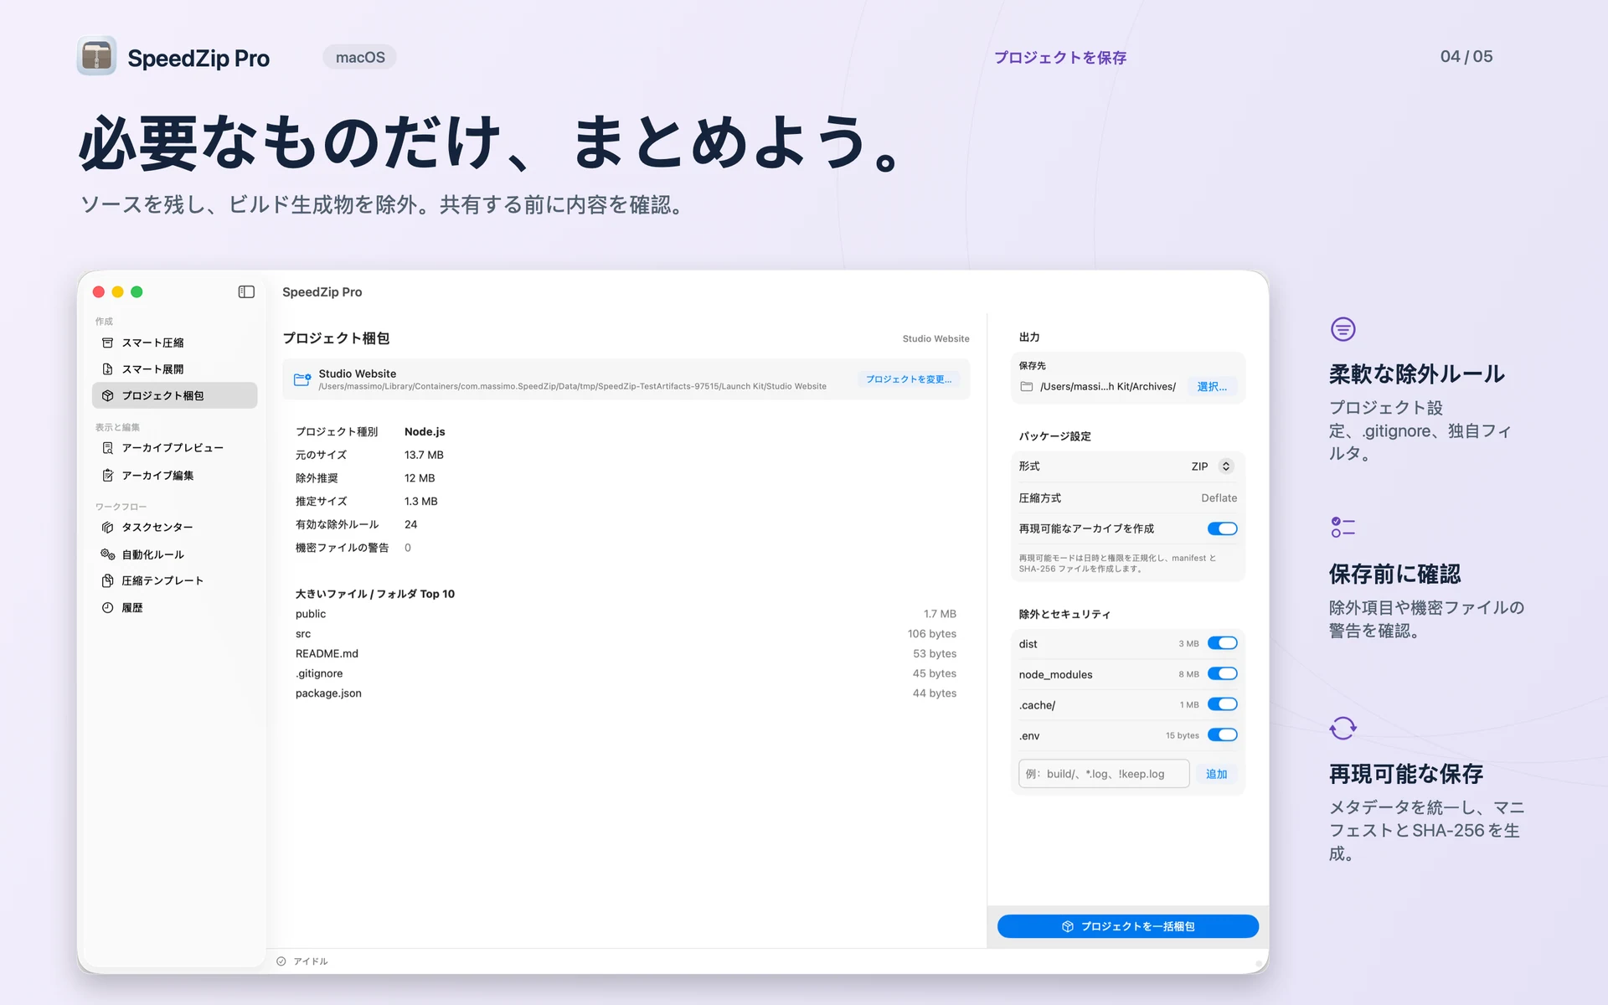This screenshot has height=1005, width=1608.
Task: Toggle the .cache/ exclusion switch
Action: pyautogui.click(x=1222, y=704)
